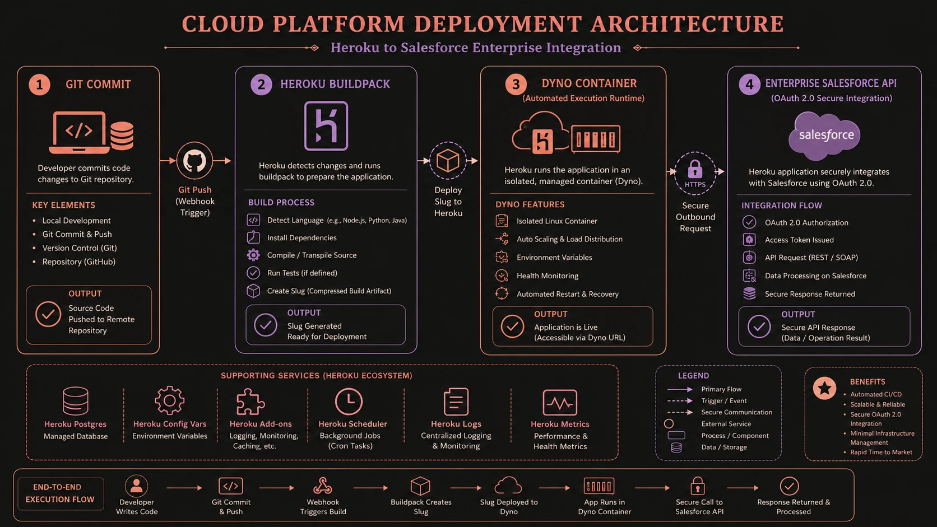
Task: Click the Git Commit & Push flow icon
Action: 231,486
